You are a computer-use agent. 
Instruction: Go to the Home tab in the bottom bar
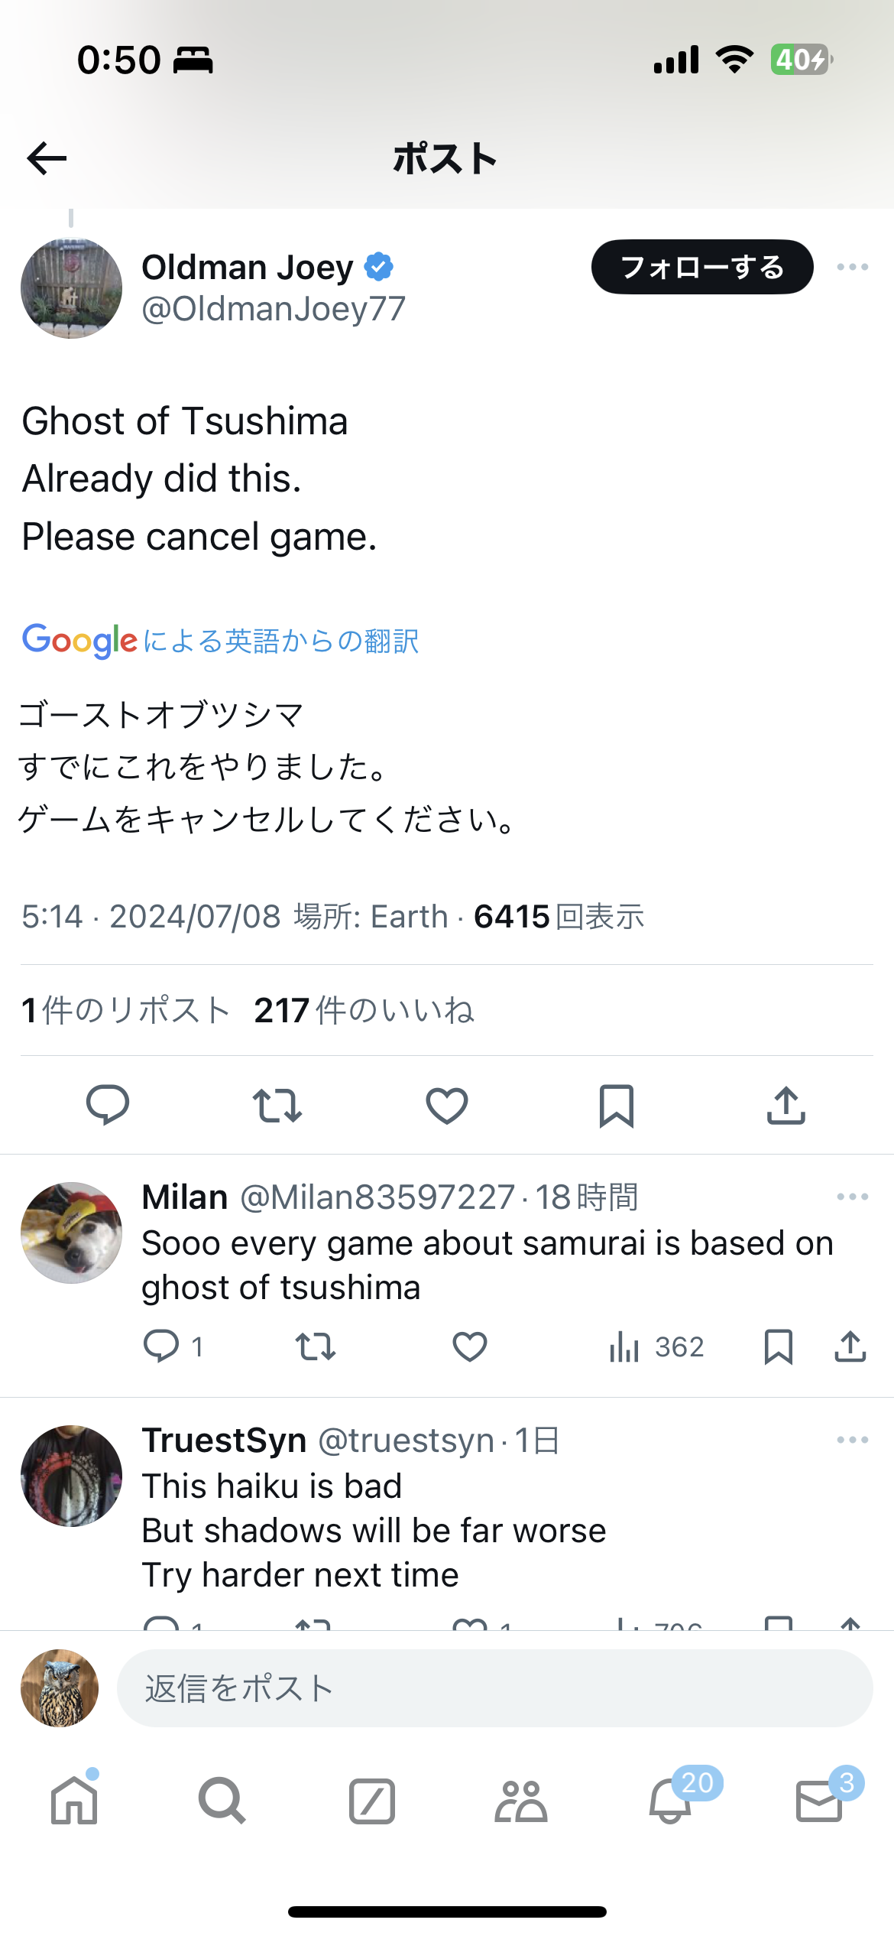tap(74, 1801)
